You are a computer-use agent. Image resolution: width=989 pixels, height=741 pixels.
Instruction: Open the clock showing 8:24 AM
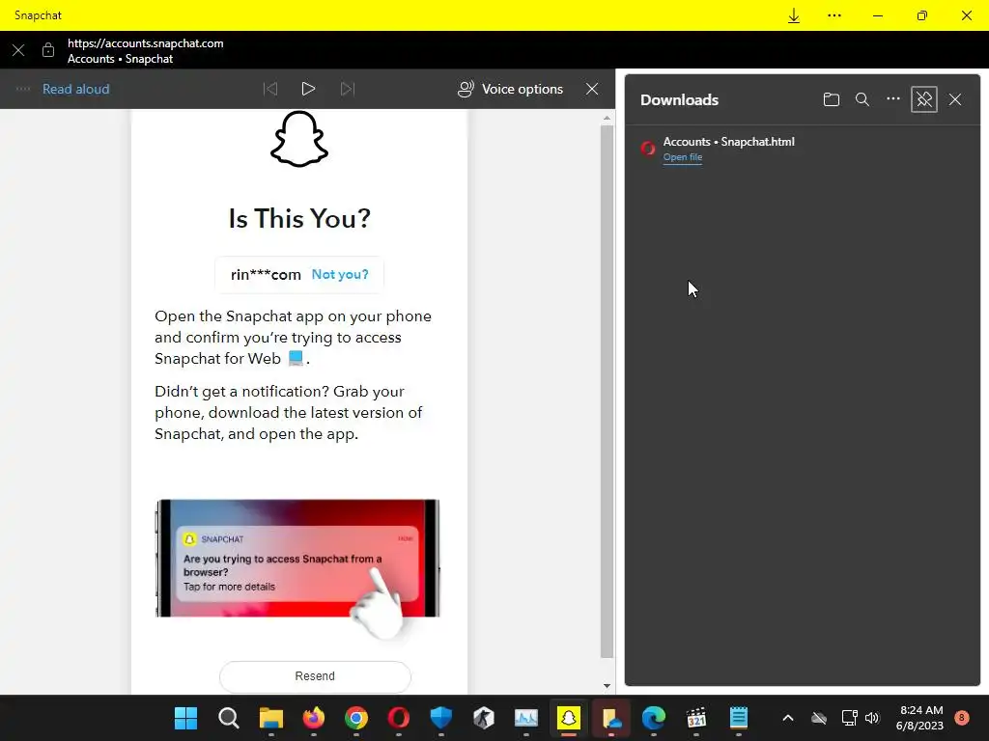(x=919, y=718)
